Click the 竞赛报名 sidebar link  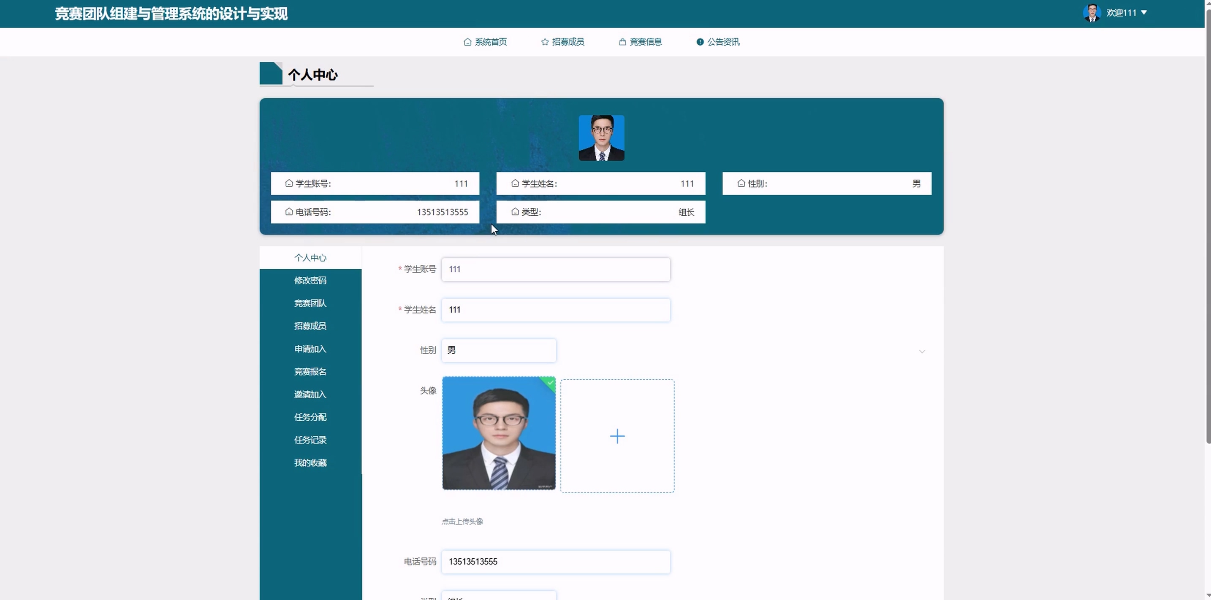click(x=310, y=372)
